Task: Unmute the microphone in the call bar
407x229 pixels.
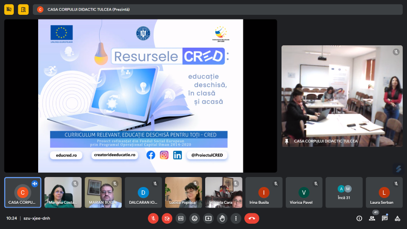Action: click(x=153, y=218)
